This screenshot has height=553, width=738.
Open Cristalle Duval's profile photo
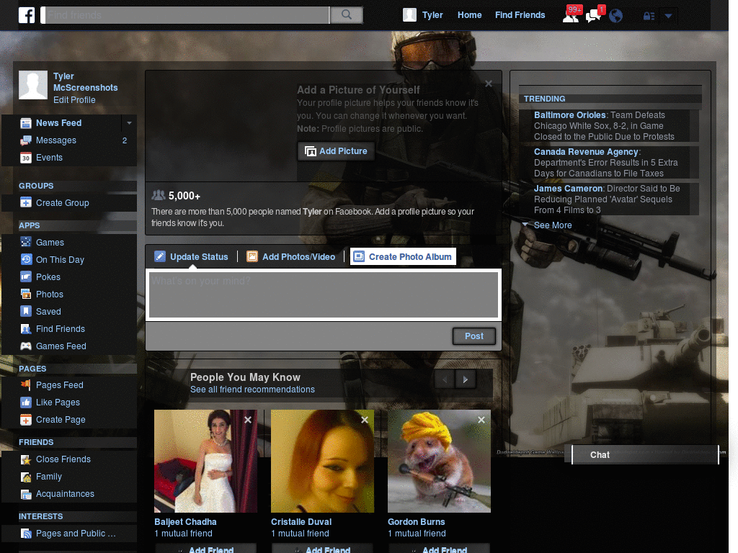pyautogui.click(x=322, y=461)
